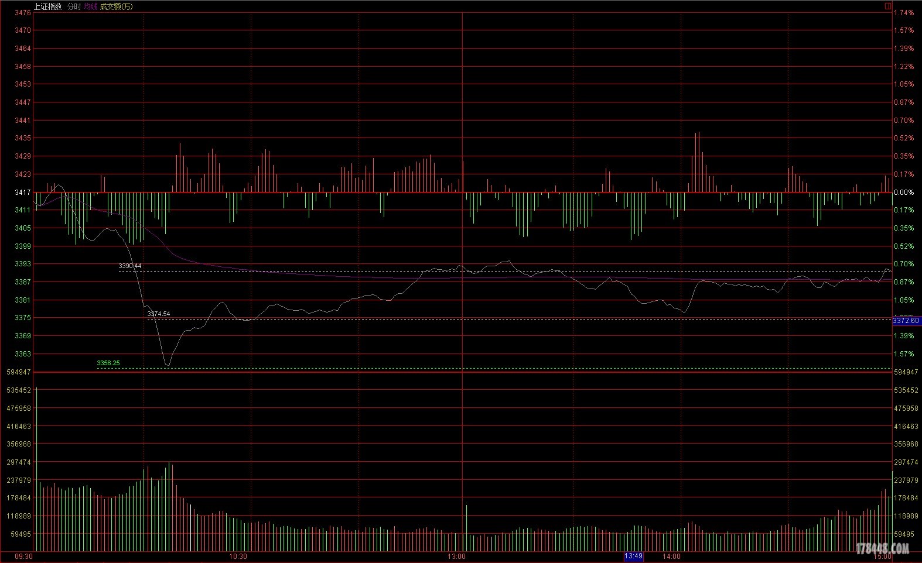Screen dimensions: 922x563
Task: Click the 分时 intraday line label
Action: [x=74, y=6]
